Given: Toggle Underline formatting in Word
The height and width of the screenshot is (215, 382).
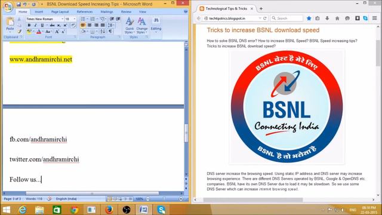Looking at the screenshot, I should [42, 25].
